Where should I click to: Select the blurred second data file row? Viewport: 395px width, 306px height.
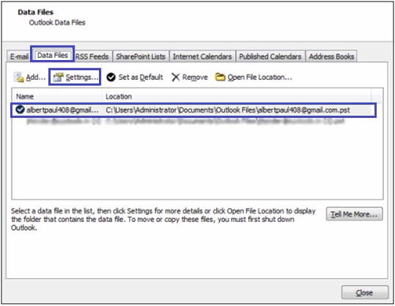point(185,122)
